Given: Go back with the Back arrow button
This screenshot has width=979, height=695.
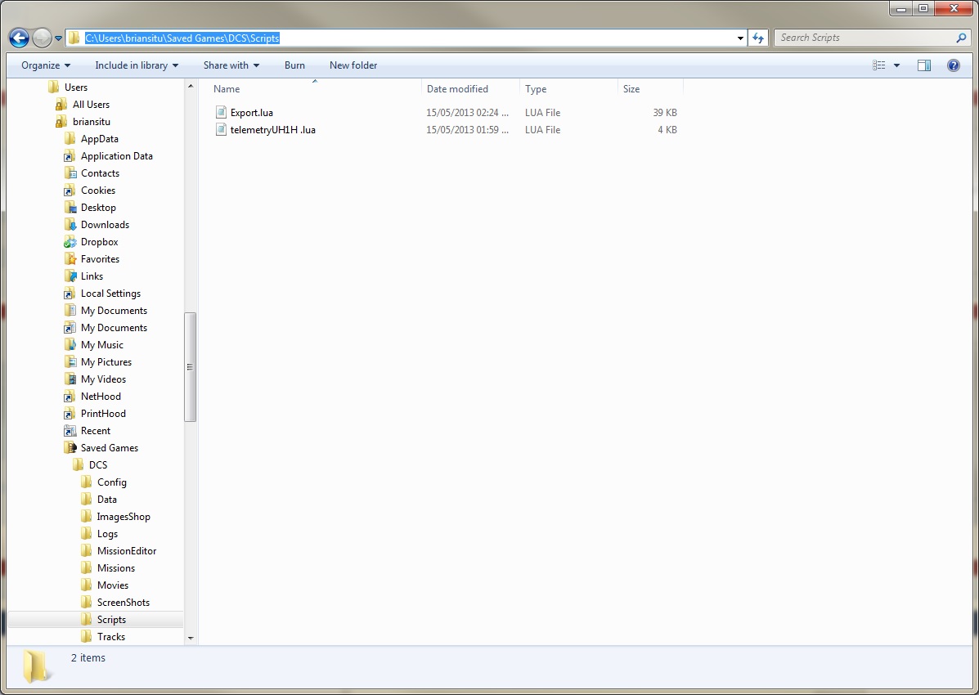Looking at the screenshot, I should click(19, 38).
